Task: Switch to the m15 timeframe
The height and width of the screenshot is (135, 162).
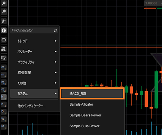Action: click(x=4, y=82)
